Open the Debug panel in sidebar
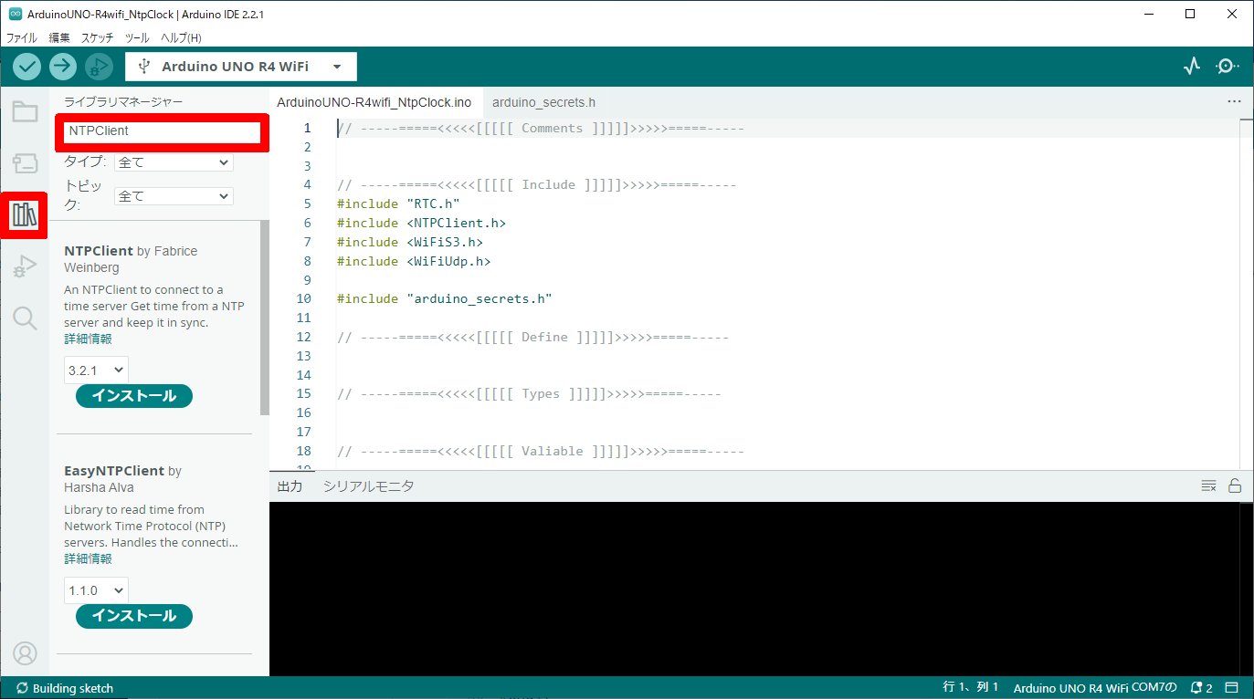This screenshot has height=699, width=1254. click(25, 266)
